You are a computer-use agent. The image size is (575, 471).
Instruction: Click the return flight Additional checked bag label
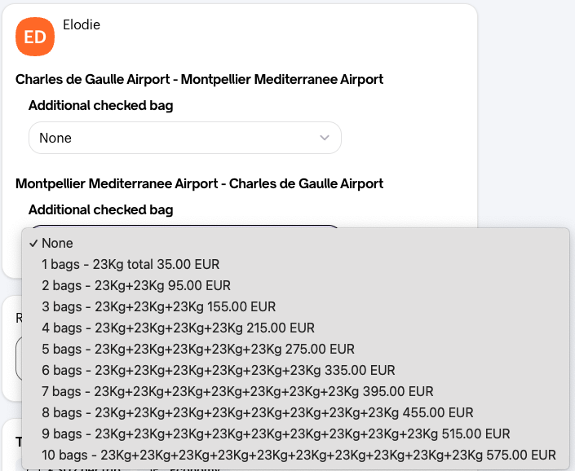100,209
